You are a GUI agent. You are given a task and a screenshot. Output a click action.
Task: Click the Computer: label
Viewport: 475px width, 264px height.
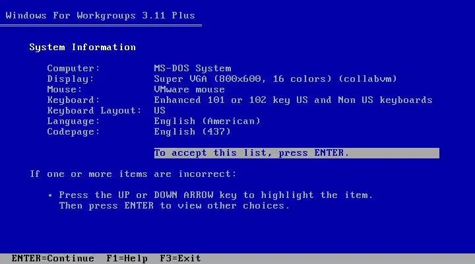click(x=73, y=68)
